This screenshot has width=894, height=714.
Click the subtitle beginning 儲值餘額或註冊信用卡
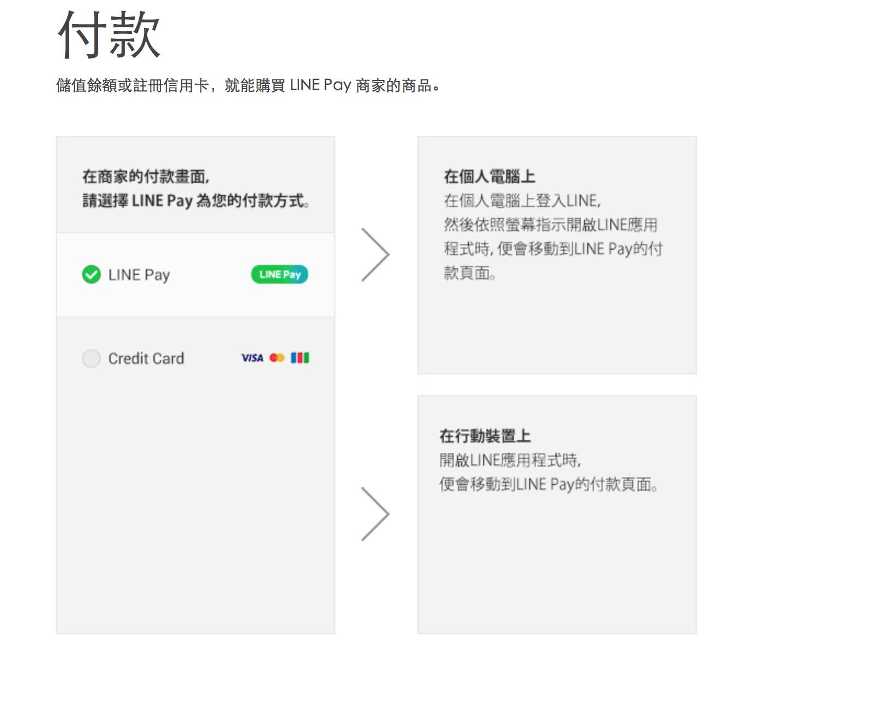pyautogui.click(x=249, y=85)
